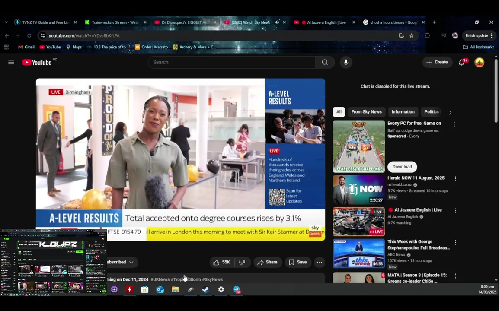
Task: Click the search magnifier button
Action: click(x=325, y=62)
